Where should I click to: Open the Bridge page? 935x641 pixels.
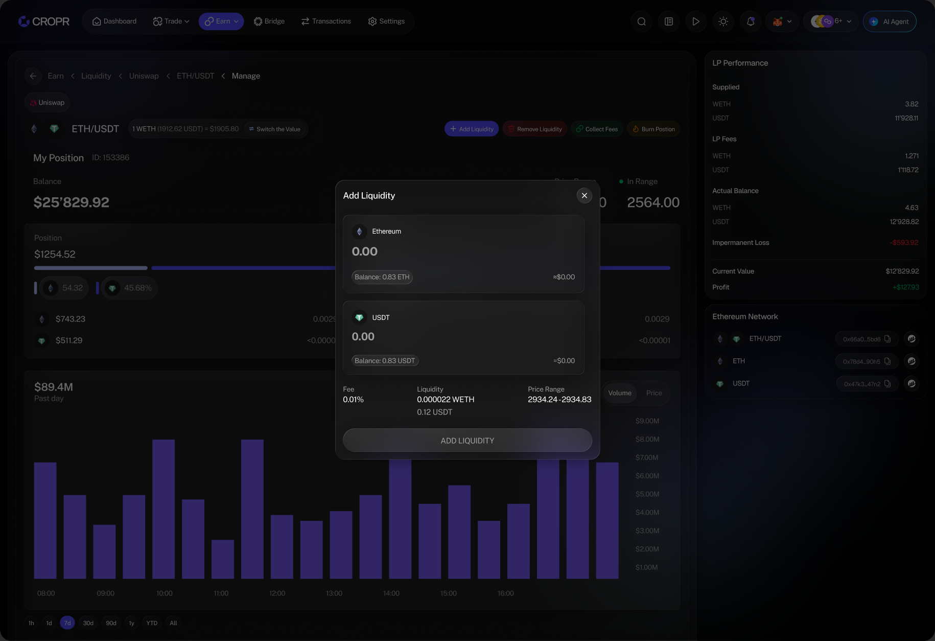(269, 21)
